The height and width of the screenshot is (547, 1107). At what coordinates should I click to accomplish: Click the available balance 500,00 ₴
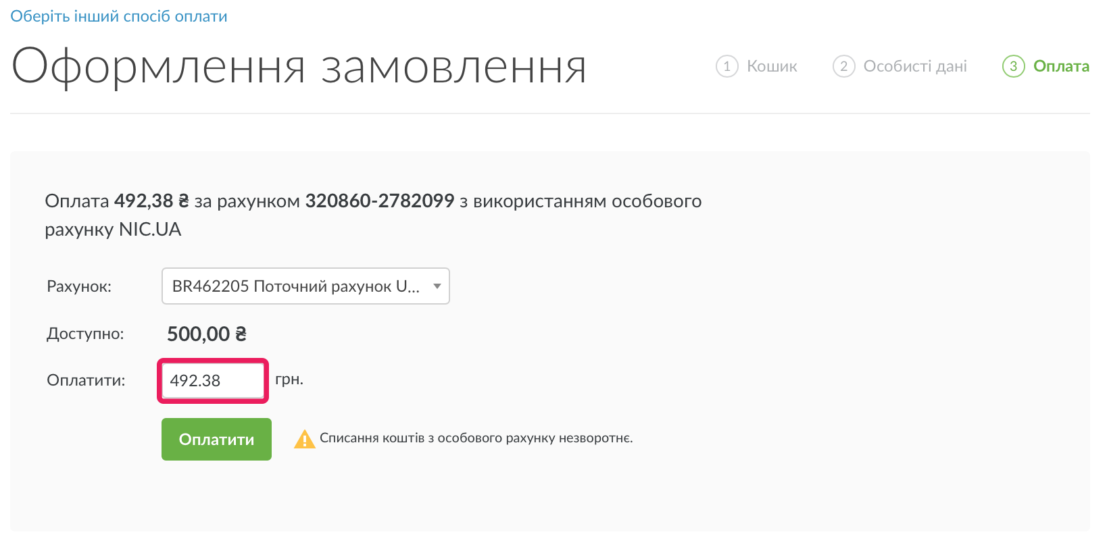(x=206, y=334)
